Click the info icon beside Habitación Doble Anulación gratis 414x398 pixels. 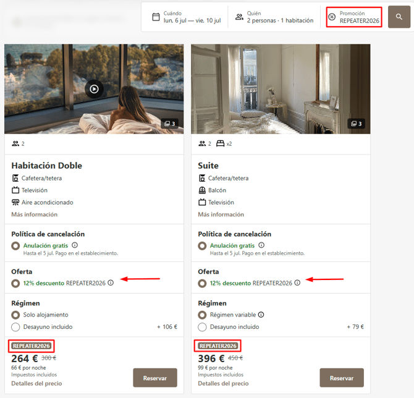[x=75, y=245]
